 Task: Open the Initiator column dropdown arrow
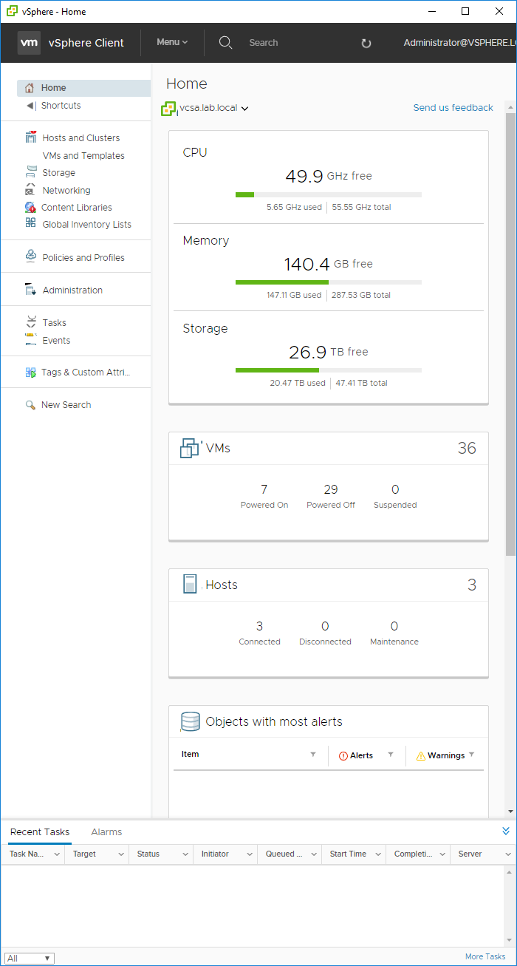(250, 854)
